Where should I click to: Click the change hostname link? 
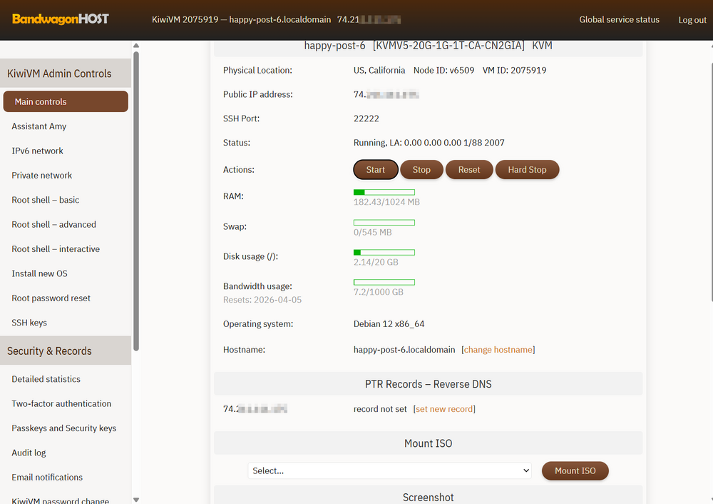(498, 350)
